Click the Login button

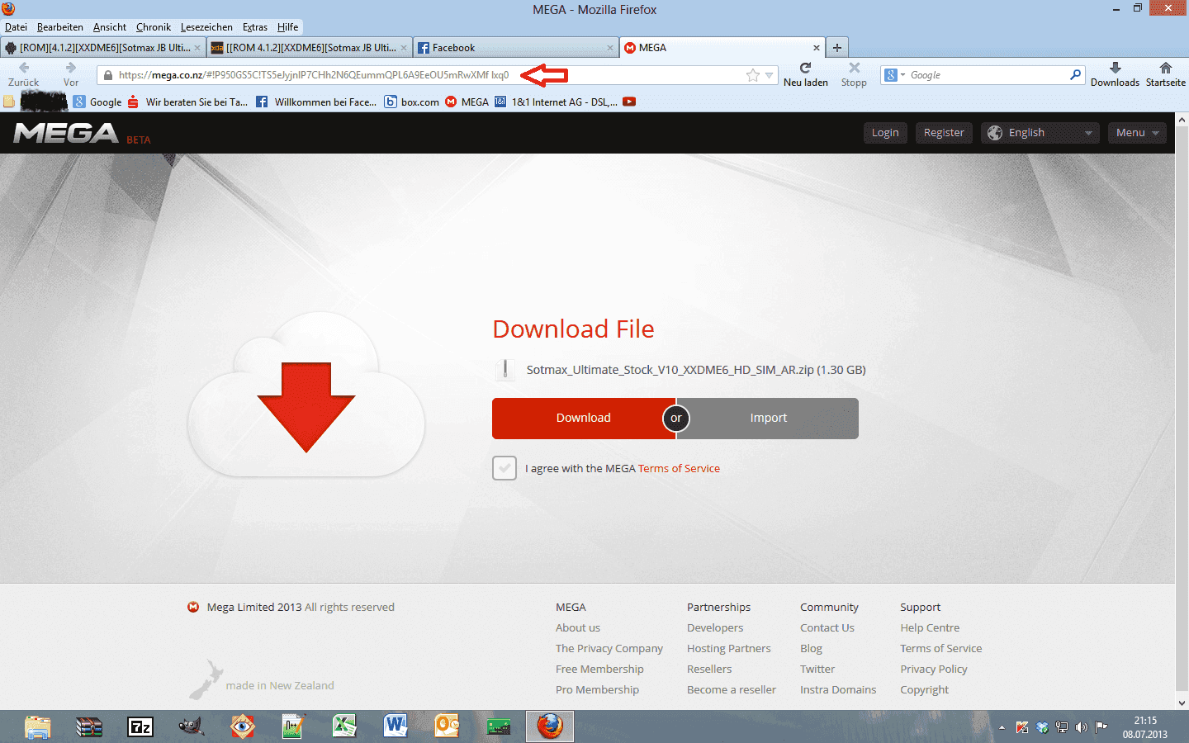[x=885, y=133]
